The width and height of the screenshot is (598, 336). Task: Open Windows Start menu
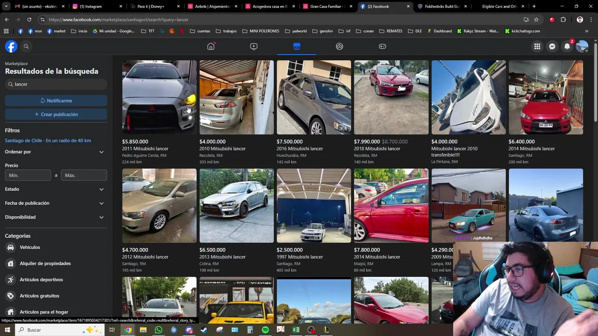pyautogui.click(x=7, y=330)
